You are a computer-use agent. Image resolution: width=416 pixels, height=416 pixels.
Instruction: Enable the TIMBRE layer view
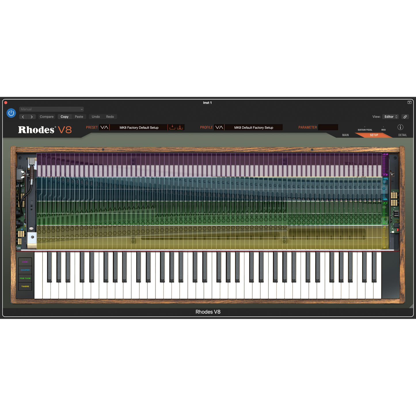tap(25, 287)
